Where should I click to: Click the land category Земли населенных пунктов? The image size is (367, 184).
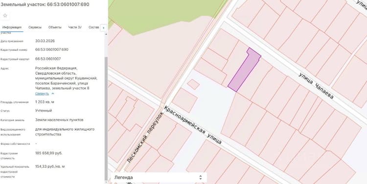coord(59,120)
